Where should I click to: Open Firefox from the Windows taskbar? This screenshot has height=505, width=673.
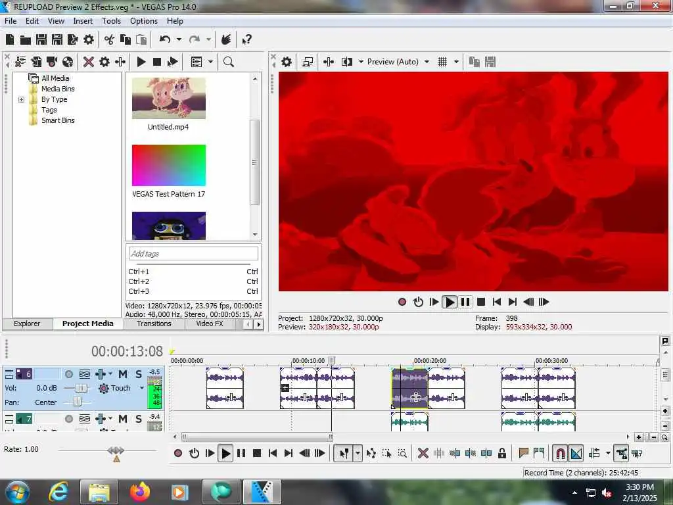140,492
